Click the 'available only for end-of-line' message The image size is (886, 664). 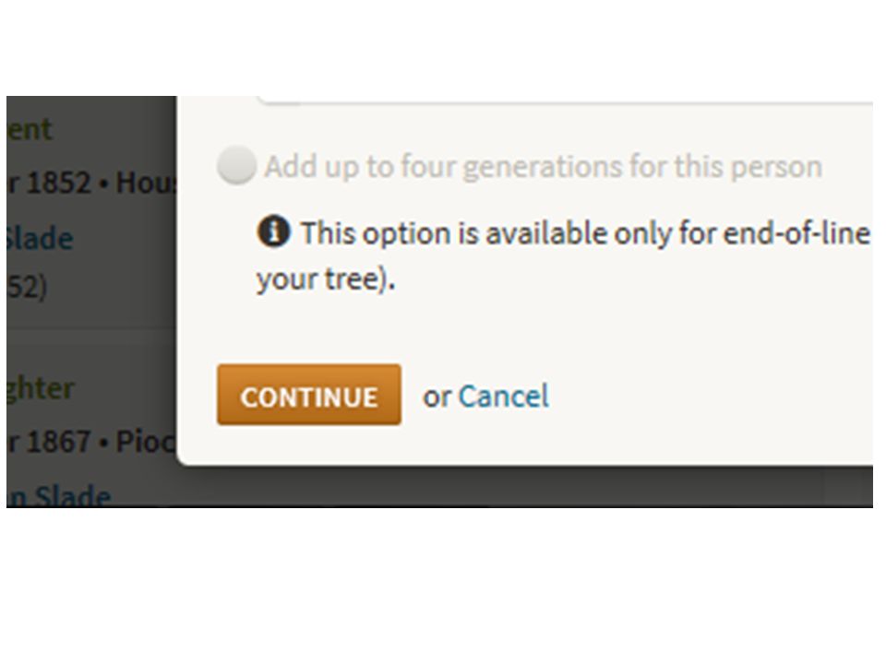coord(585,233)
